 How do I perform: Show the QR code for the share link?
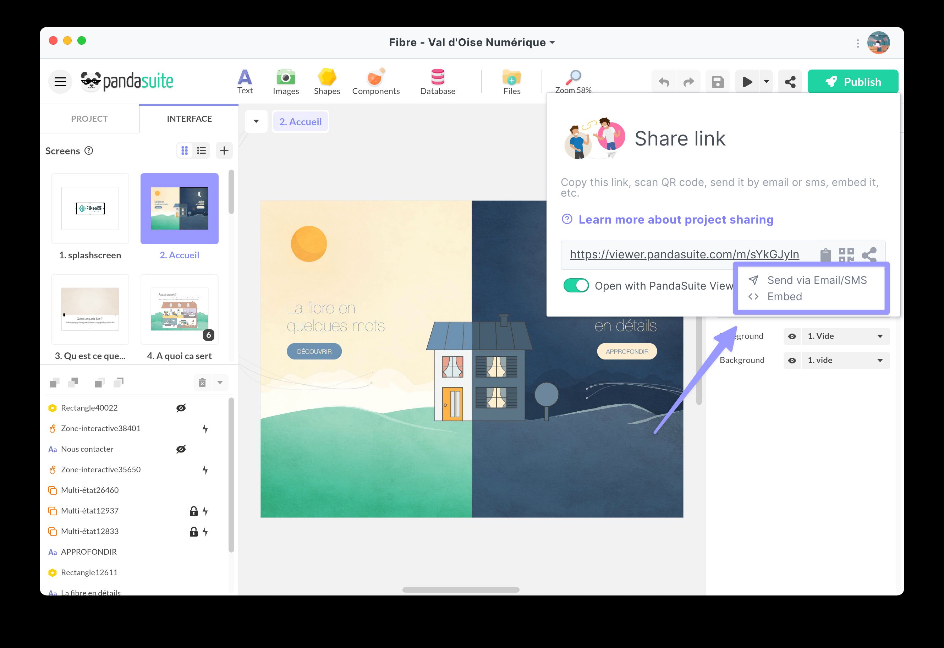846,254
